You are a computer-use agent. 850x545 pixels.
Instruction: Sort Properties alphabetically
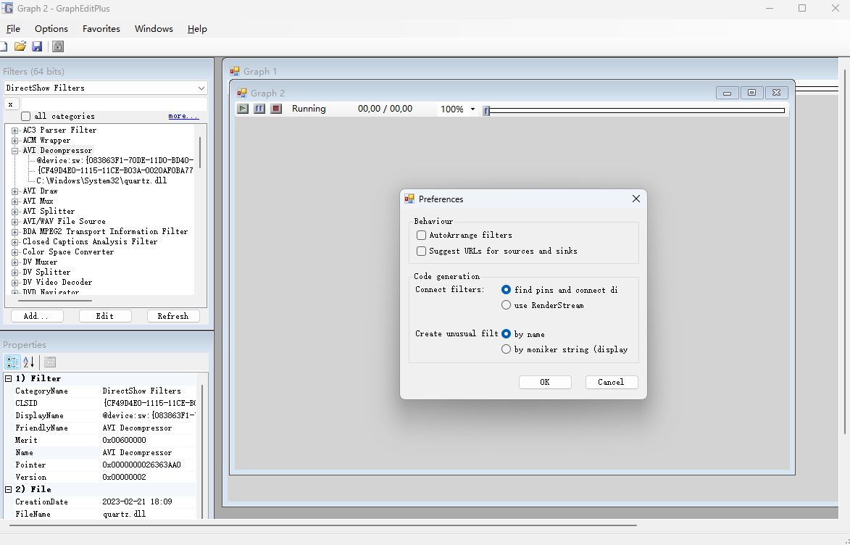click(x=29, y=362)
